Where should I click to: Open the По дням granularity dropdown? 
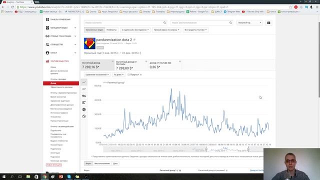[x=118, y=74]
